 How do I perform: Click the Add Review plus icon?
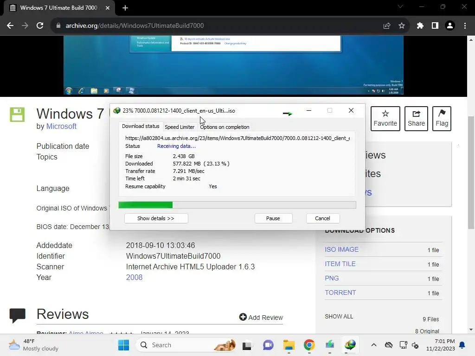243,317
